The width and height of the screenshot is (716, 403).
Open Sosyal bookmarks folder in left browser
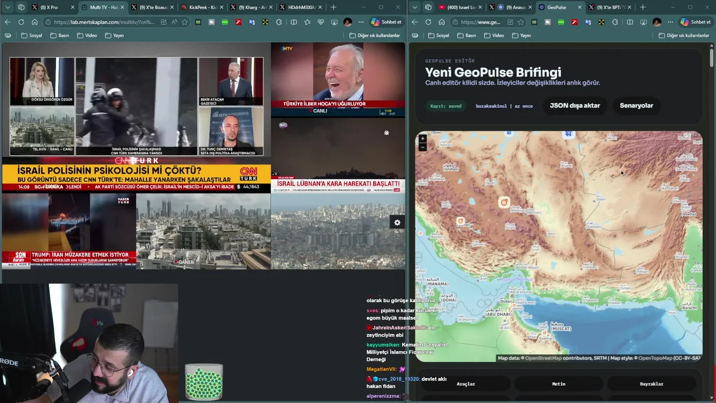coord(31,35)
